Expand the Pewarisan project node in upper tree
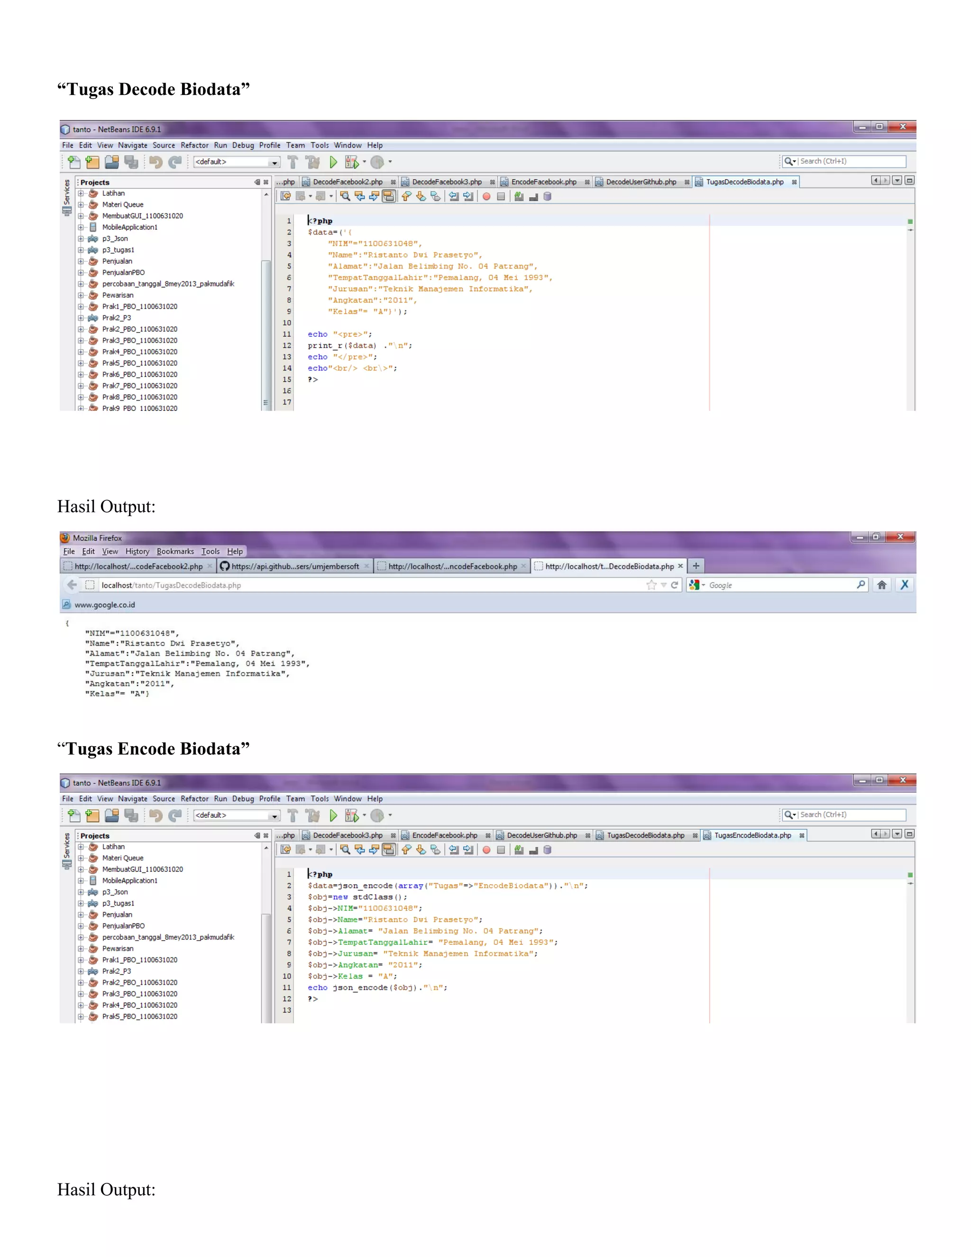This screenshot has width=971, height=1257. [81, 295]
